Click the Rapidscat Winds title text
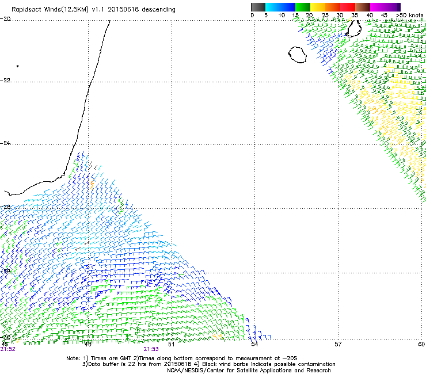Viewport: 426px width, 374px height. coord(93,10)
